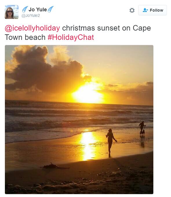The height and width of the screenshot is (197, 171).
Task: Open the gear settings menu on tweet
Action: click(132, 10)
